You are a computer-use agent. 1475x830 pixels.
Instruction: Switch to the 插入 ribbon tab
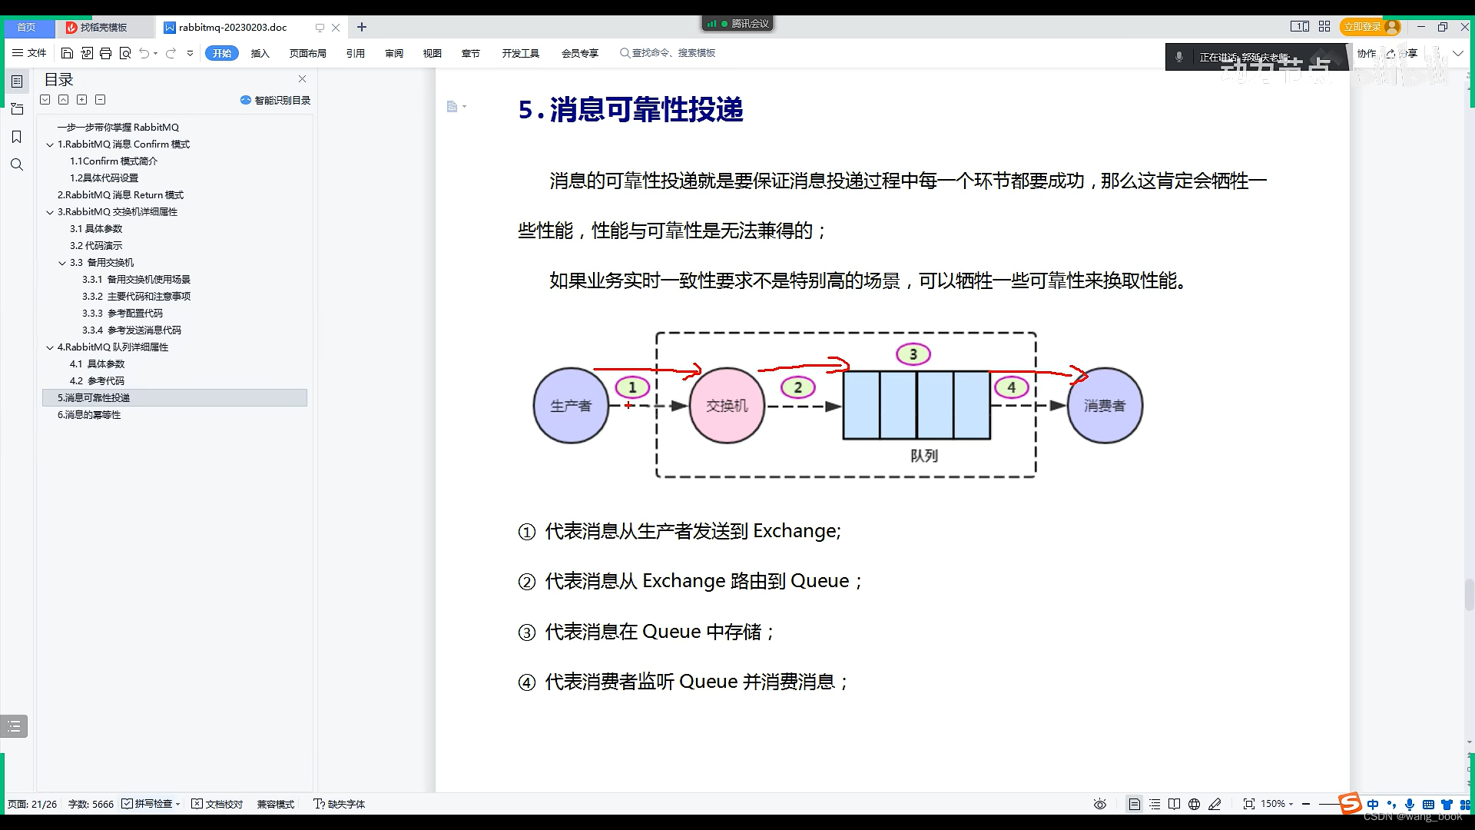coord(260,53)
